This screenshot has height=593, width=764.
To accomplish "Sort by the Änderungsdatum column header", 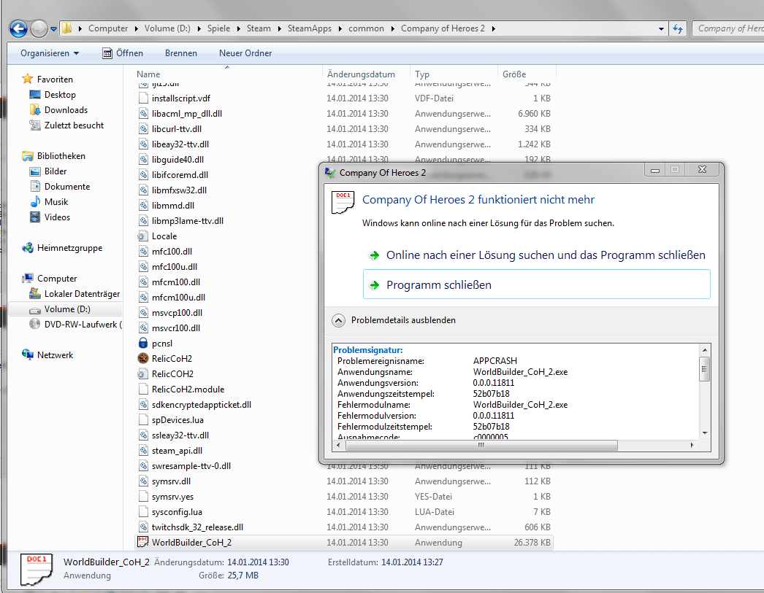I will pos(361,74).
